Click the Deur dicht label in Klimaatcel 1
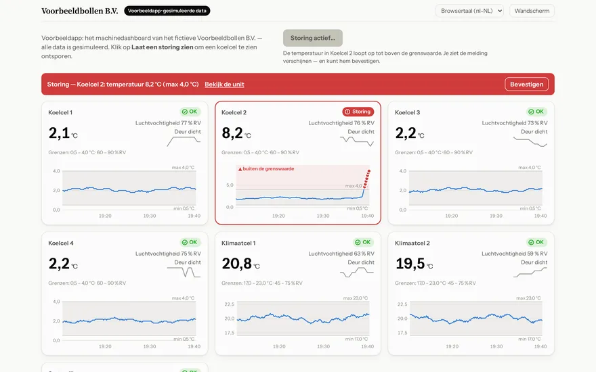 (x=361, y=262)
